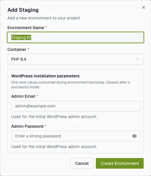151x176 pixels.
Task: Open the PHP 8.4 container dropdown
Action: (75, 59)
